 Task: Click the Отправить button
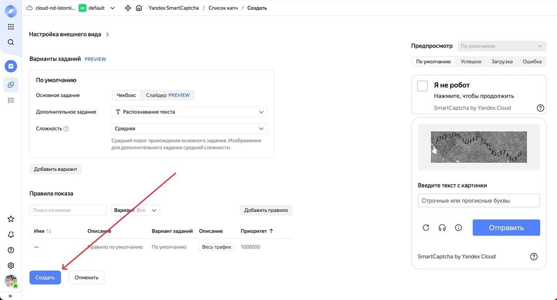coord(506,228)
